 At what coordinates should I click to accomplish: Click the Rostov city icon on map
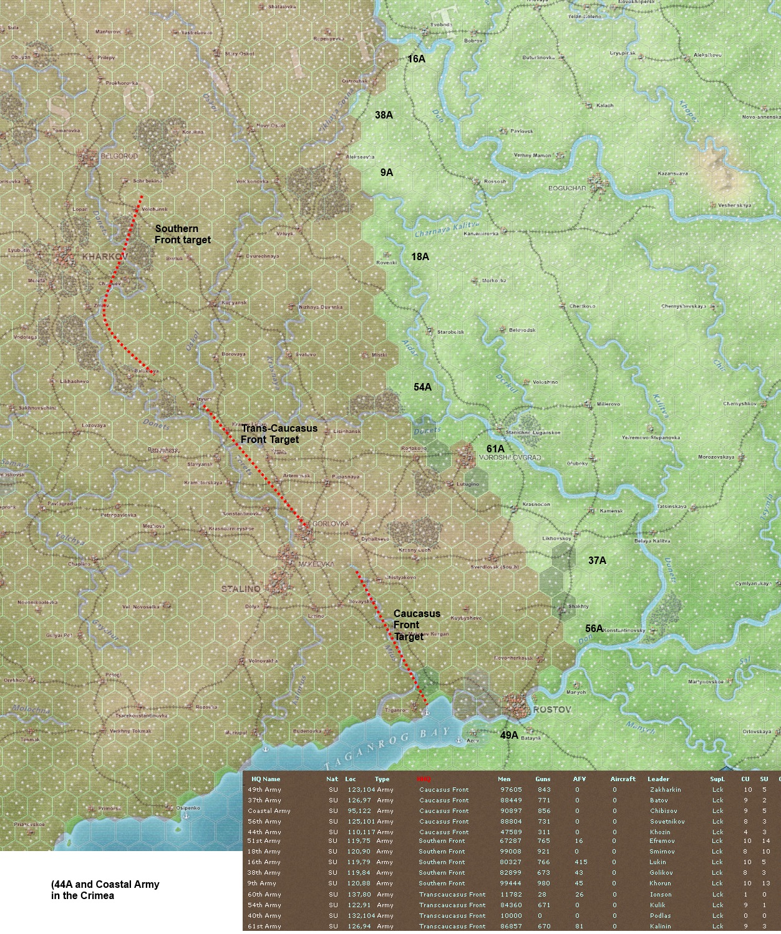click(517, 705)
